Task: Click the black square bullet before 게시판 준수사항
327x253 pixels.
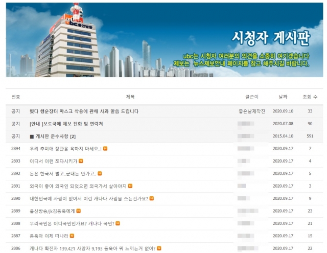Action: click(32, 136)
